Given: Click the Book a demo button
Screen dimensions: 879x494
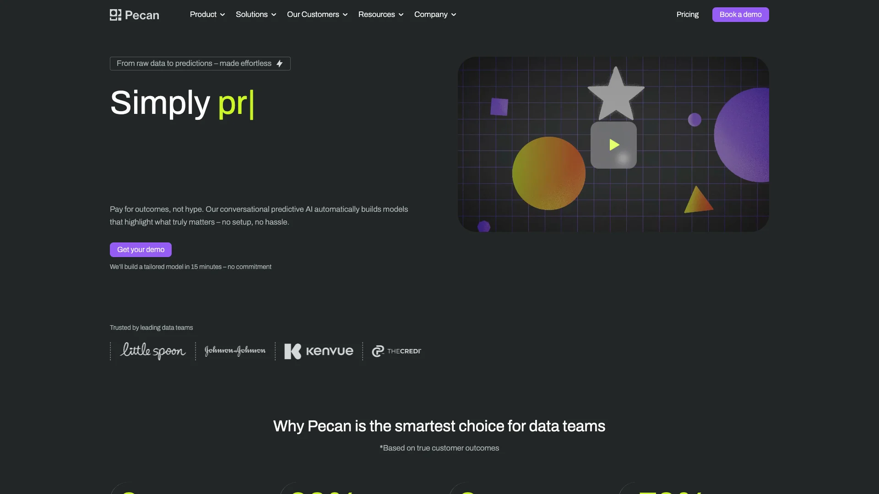Looking at the screenshot, I should tap(740, 15).
